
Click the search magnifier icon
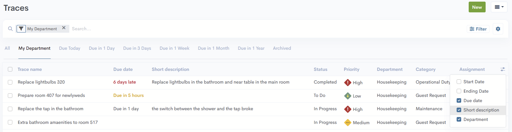click(x=10, y=29)
